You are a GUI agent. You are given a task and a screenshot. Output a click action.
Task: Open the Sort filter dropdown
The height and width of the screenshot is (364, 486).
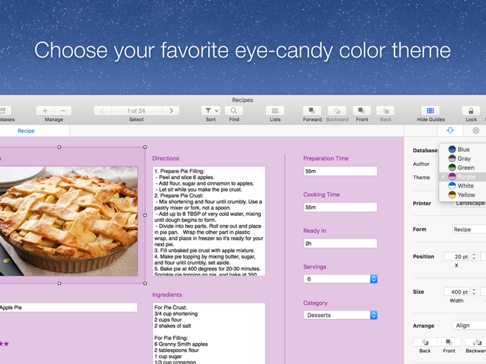click(x=211, y=111)
